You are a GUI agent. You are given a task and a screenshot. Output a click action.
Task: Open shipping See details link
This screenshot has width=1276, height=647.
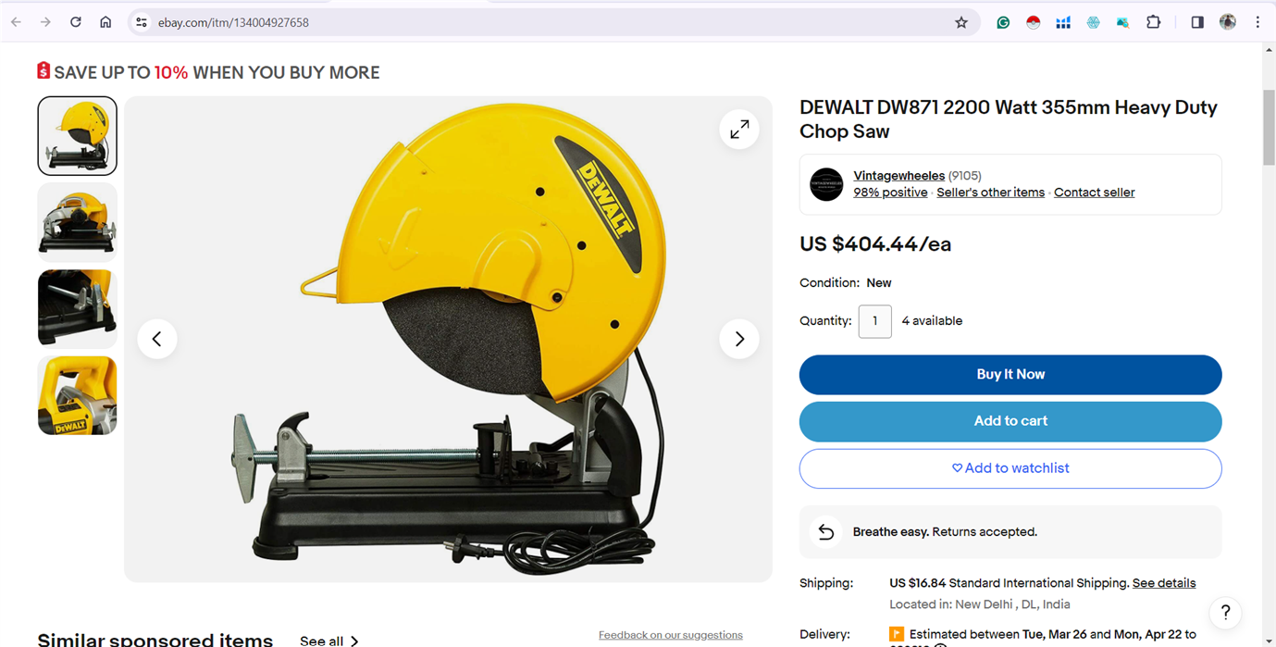1164,583
